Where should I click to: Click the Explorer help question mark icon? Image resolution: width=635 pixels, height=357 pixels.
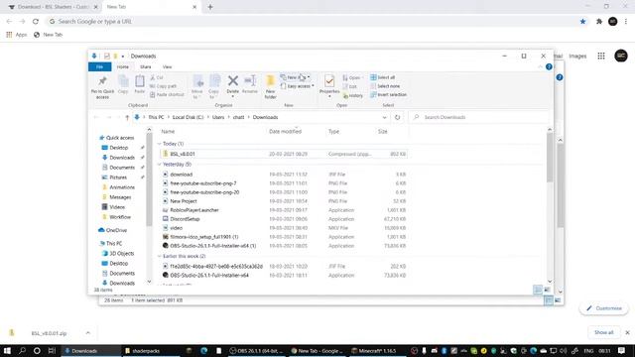click(x=549, y=66)
